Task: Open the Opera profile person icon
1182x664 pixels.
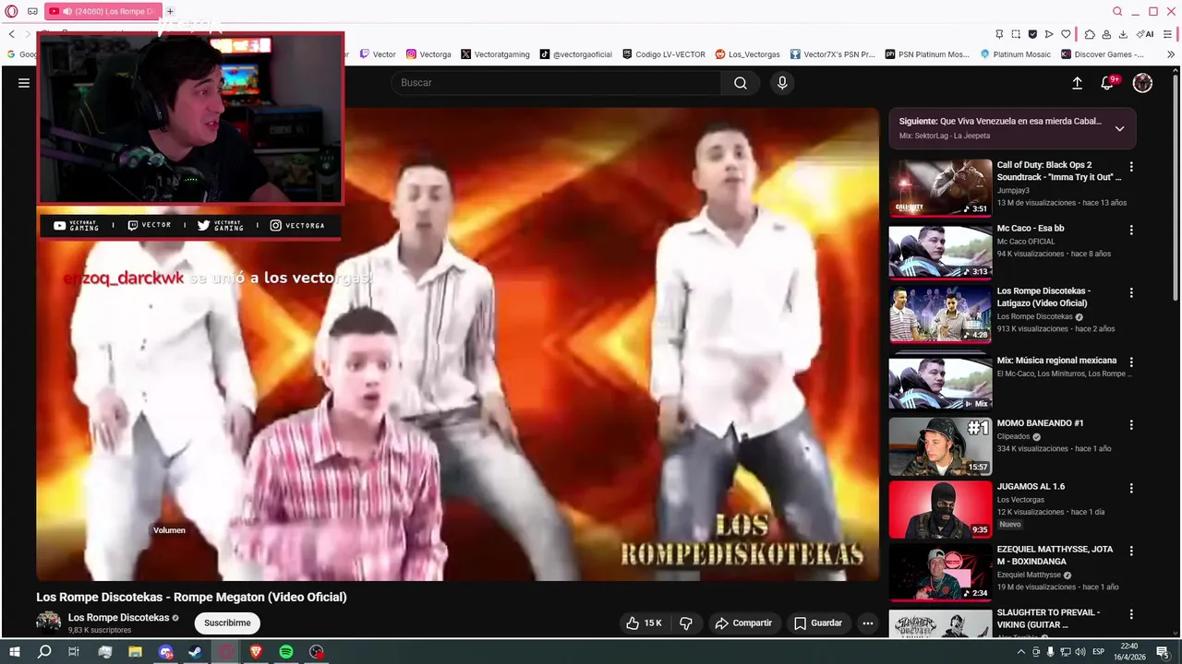Action: [1106, 34]
